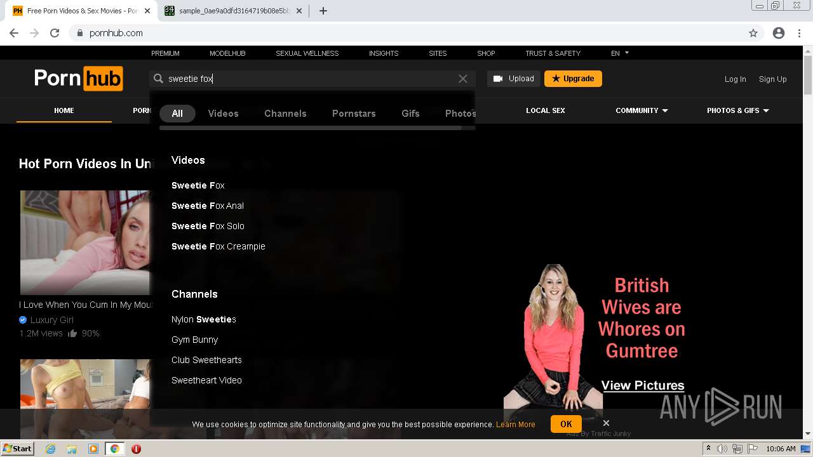Click the network tray icon
This screenshot has height=457, width=813.
pos(737,449)
